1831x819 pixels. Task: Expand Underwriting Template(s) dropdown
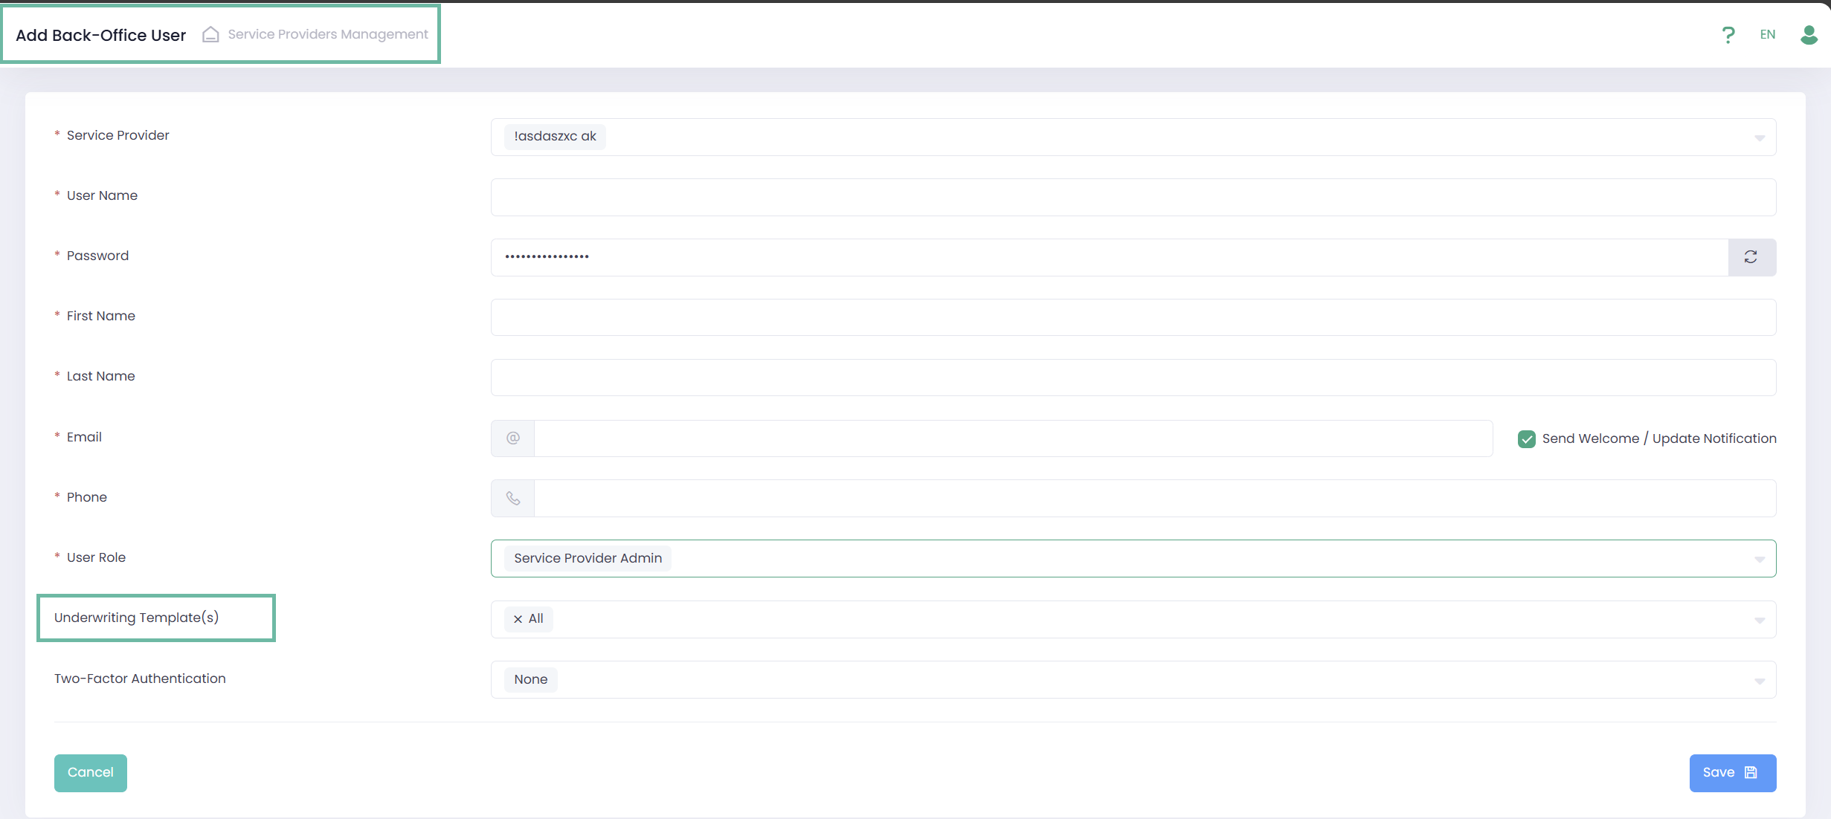pyautogui.click(x=1759, y=621)
